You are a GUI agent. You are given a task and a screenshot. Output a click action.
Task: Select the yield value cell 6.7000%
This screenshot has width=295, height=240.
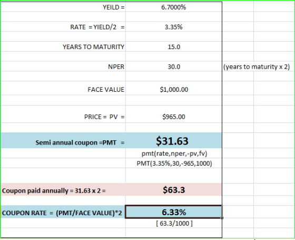coord(174,7)
